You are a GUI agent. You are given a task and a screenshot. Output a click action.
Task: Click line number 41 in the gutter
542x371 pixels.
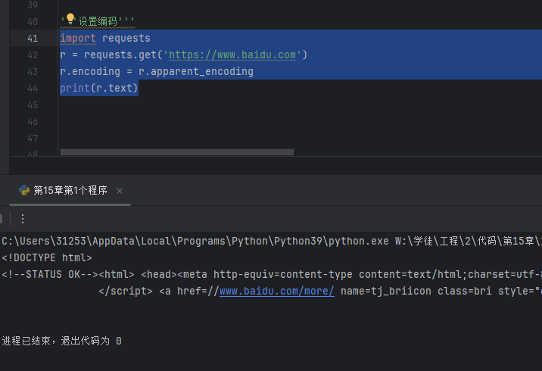tap(33, 39)
